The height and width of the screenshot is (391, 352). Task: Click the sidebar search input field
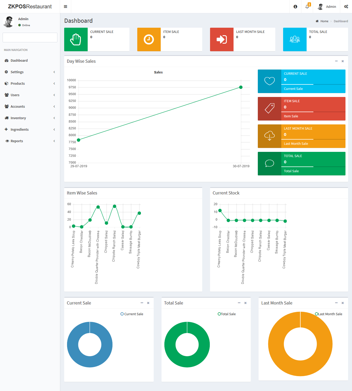pyautogui.click(x=30, y=37)
